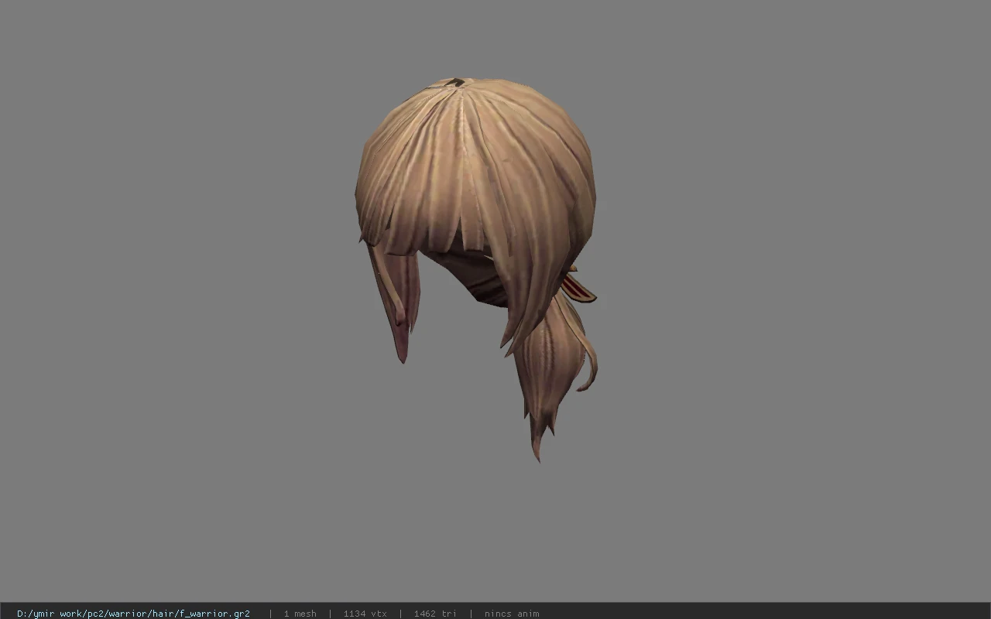This screenshot has width=991, height=619.
Task: Click the '1134 vtx' vertex count
Action: [x=365, y=614]
